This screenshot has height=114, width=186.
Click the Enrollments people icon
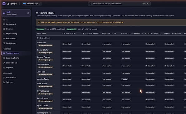4,38
